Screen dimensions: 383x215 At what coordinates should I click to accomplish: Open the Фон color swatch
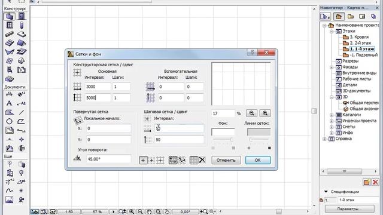(x=223, y=132)
